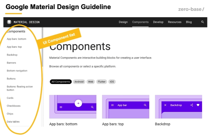Open App bars: top in the sidebar
The height and width of the screenshot is (136, 208).
point(14,47)
